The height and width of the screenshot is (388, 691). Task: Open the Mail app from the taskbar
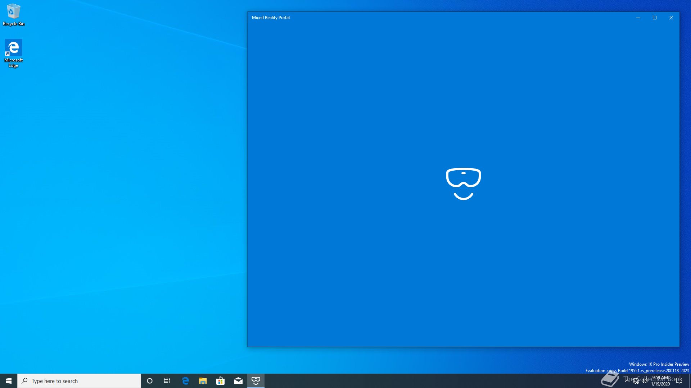pyautogui.click(x=238, y=381)
